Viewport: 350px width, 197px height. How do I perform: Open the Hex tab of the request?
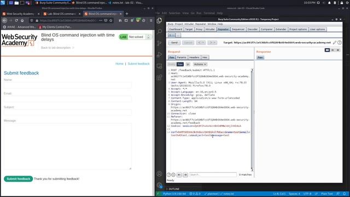point(205,57)
